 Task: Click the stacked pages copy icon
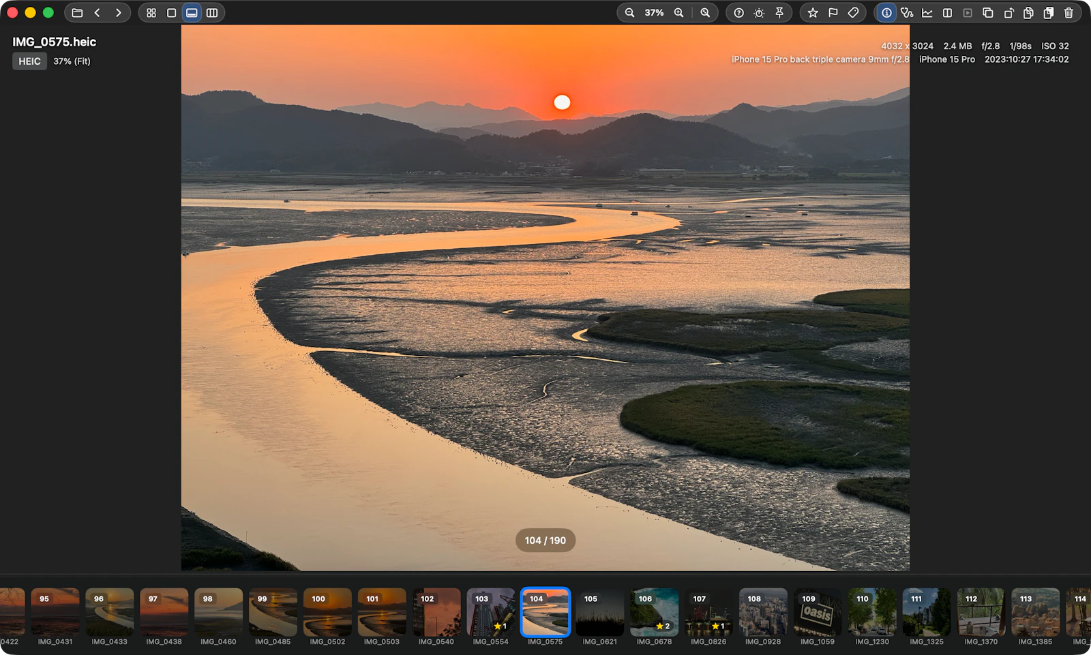(x=1049, y=13)
